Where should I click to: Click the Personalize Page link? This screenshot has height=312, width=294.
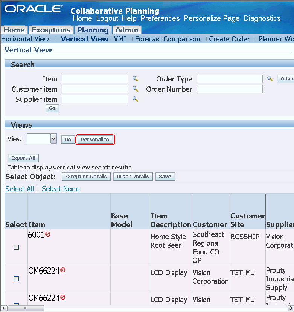[212, 18]
